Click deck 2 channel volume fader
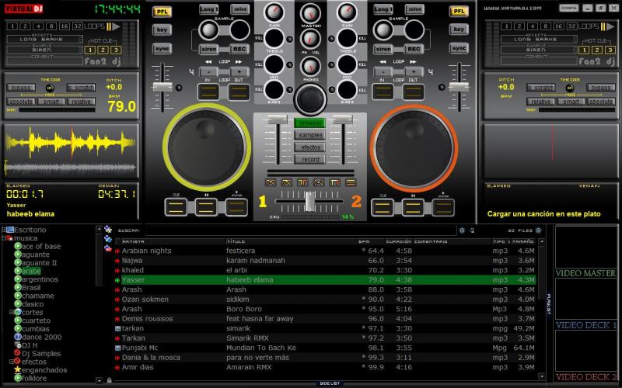Viewport: 622px width, 388px height. (342, 120)
